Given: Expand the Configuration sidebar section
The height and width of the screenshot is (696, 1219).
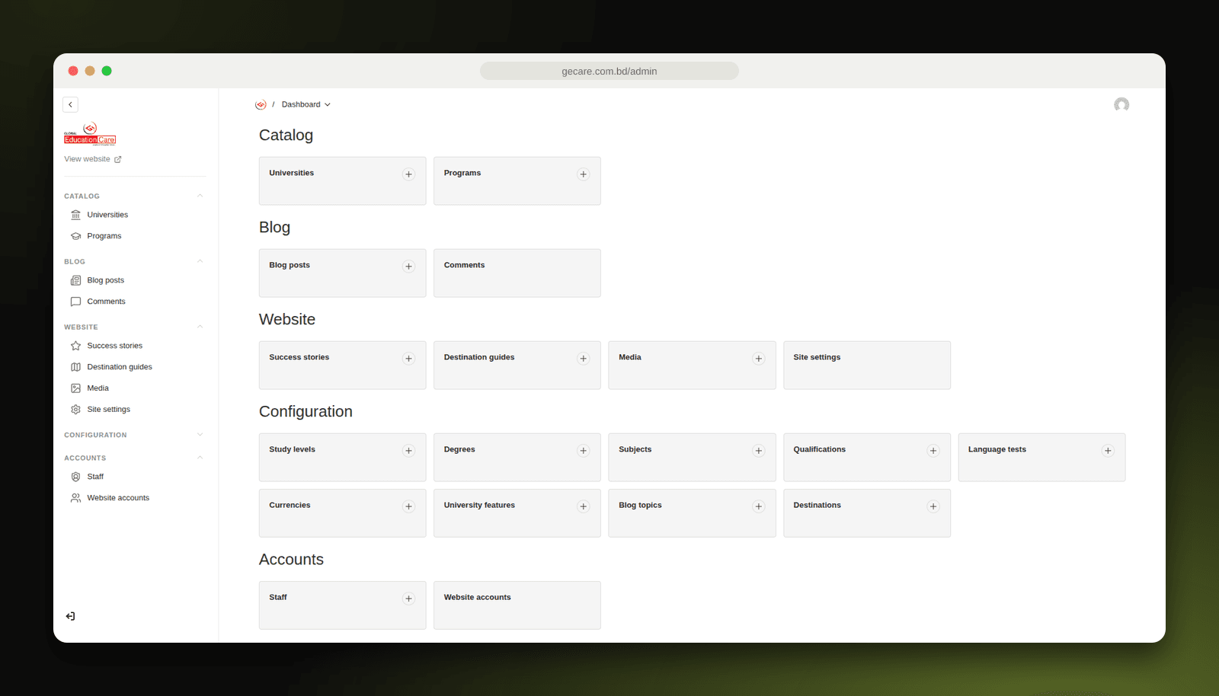Looking at the screenshot, I should click(200, 435).
